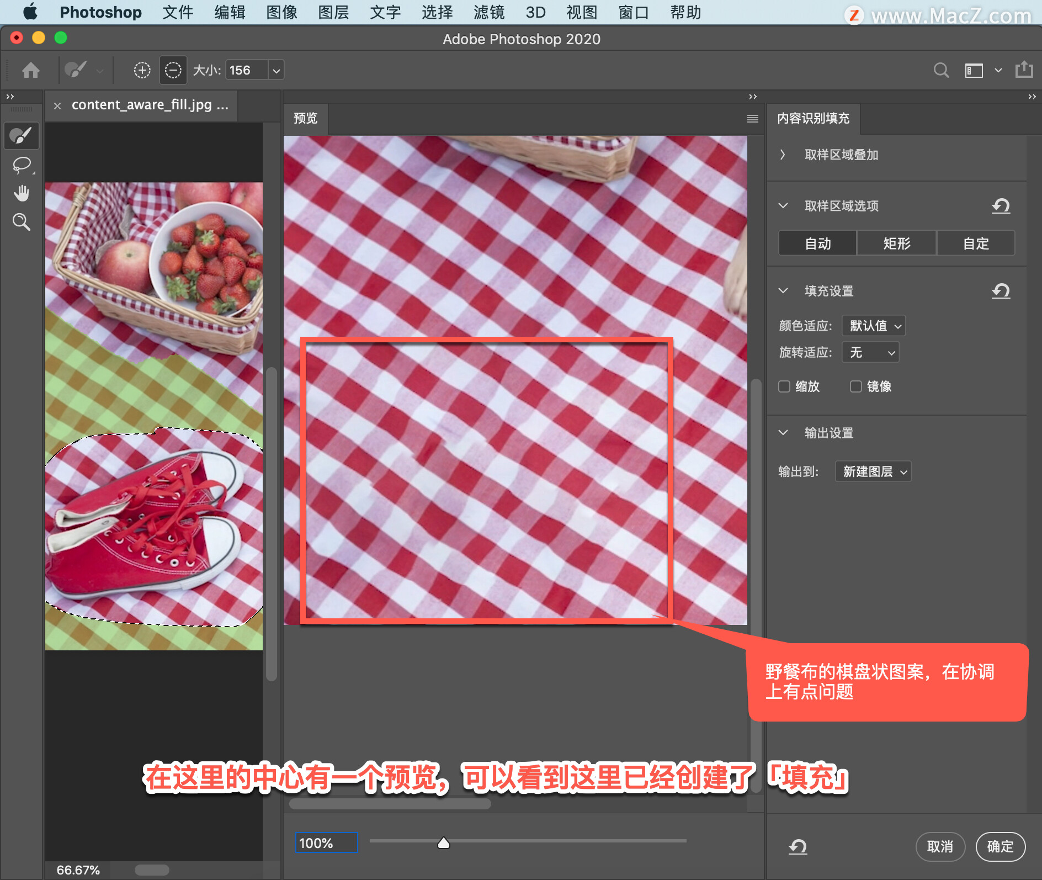Choose the 矩形 sampling area option
This screenshot has width=1042, height=880.
pyautogui.click(x=897, y=243)
